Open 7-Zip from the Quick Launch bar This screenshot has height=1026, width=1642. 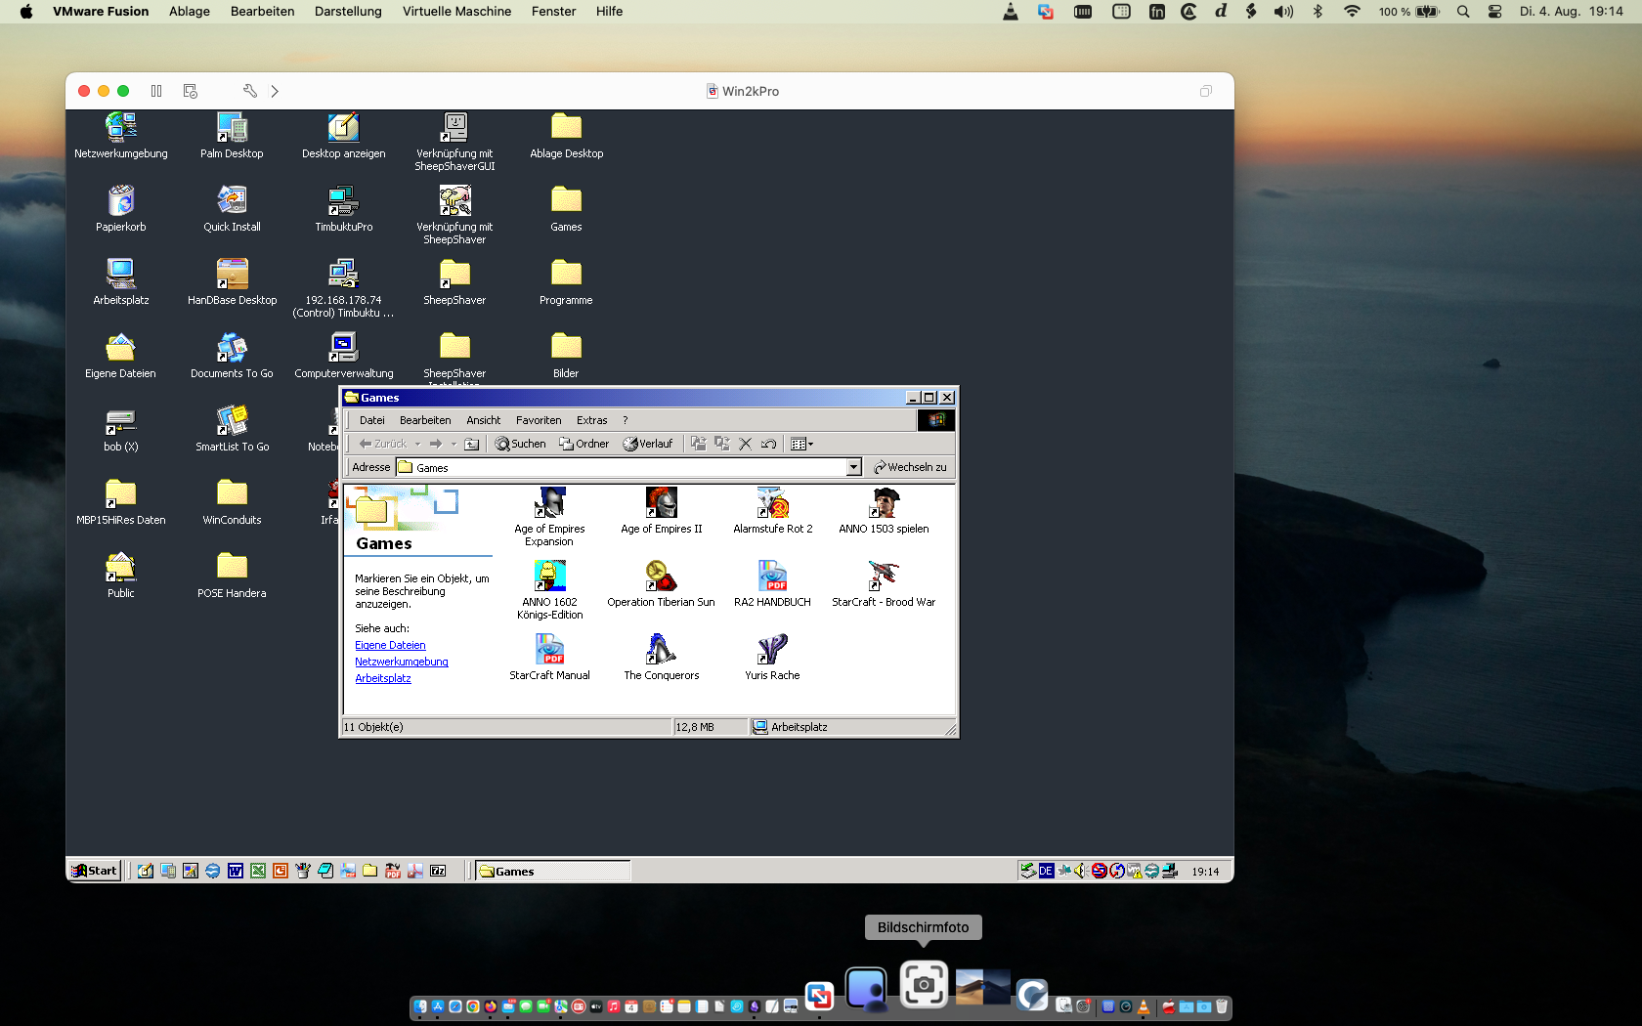point(438,871)
